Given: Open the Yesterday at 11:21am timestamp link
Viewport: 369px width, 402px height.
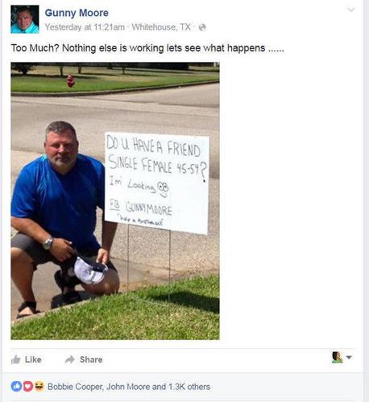Looking at the screenshot, I should click(x=85, y=27).
